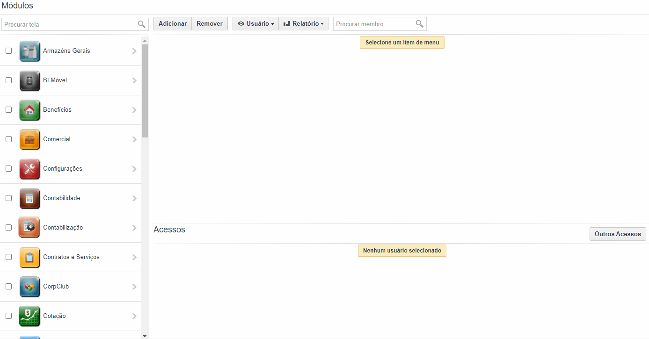Open Configurações submenu chevron

[134, 169]
